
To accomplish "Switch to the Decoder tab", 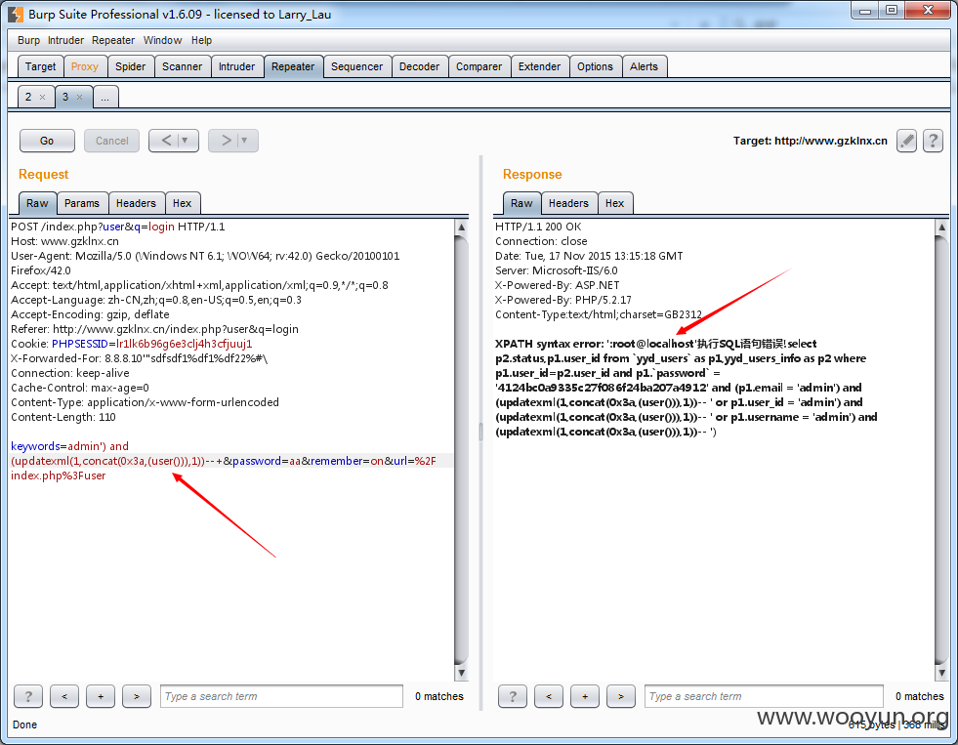I will click(419, 66).
